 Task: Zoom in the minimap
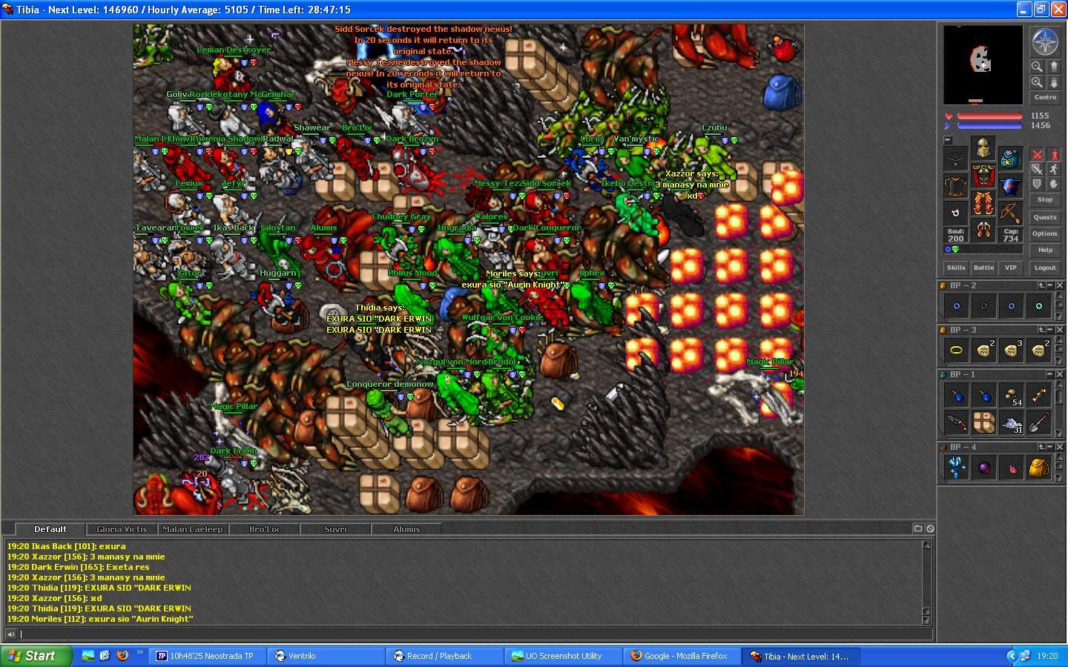pos(1037,82)
